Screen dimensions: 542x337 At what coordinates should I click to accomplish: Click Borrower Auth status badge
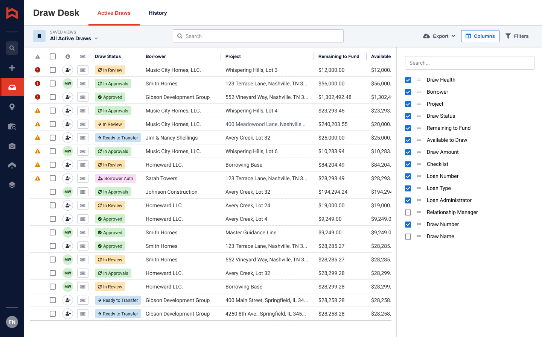[x=116, y=178]
